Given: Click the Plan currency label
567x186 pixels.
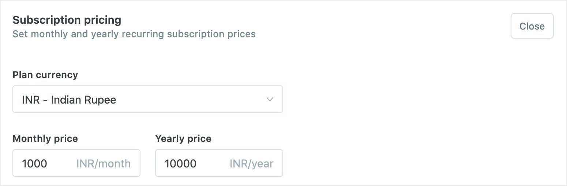Looking at the screenshot, I should (45, 75).
